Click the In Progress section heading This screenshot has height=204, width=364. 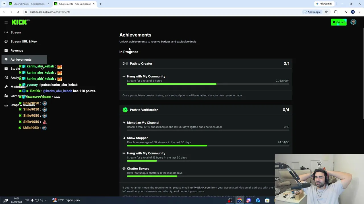point(129,52)
